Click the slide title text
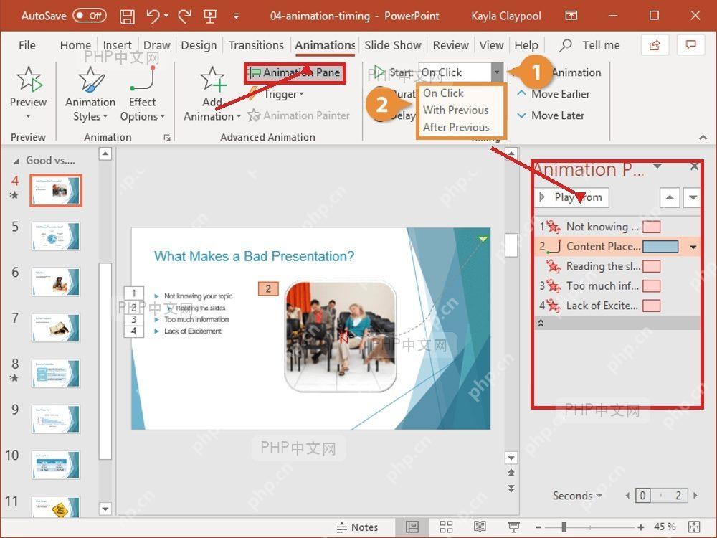The image size is (717, 538). click(x=254, y=256)
